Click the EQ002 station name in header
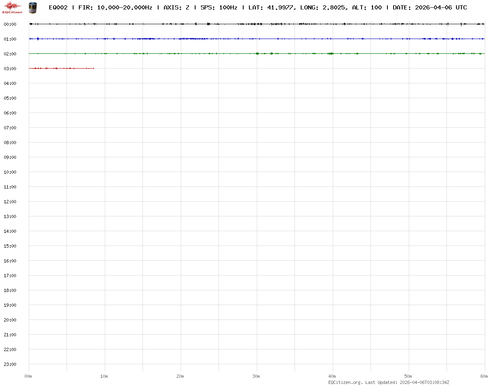Viewport: 493px width, 386px height. click(x=58, y=7)
